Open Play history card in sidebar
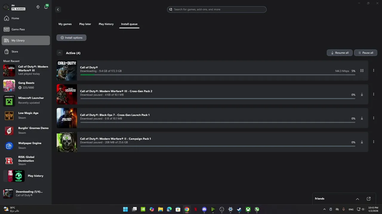Image resolution: width=382 pixels, height=214 pixels. 26,176
